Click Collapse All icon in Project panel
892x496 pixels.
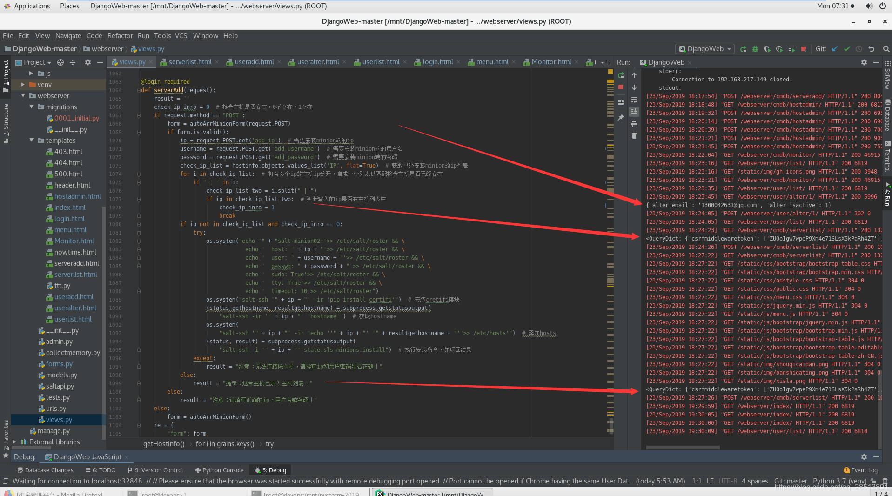(x=73, y=62)
